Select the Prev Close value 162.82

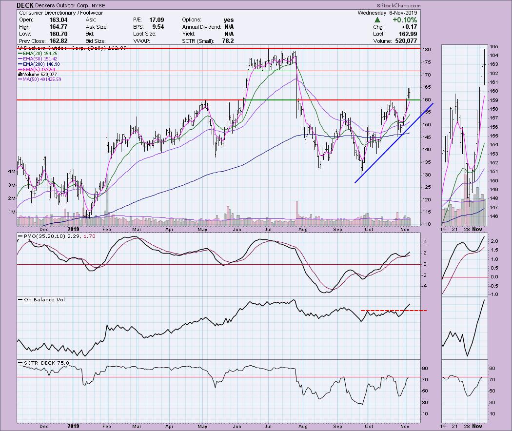[x=58, y=41]
